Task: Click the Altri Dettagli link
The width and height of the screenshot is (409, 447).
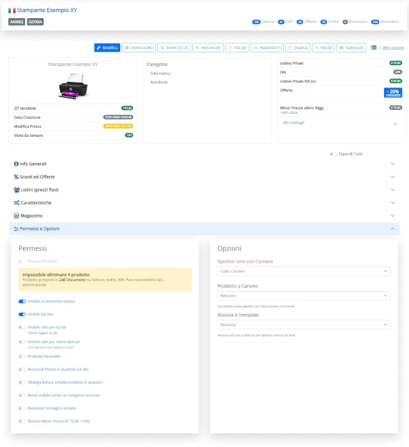Action: coord(293,123)
